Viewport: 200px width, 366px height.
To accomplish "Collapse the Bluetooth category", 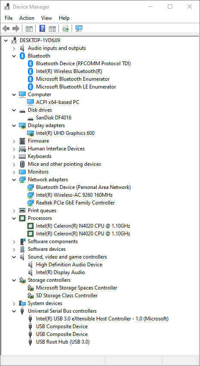I will 14,56.
